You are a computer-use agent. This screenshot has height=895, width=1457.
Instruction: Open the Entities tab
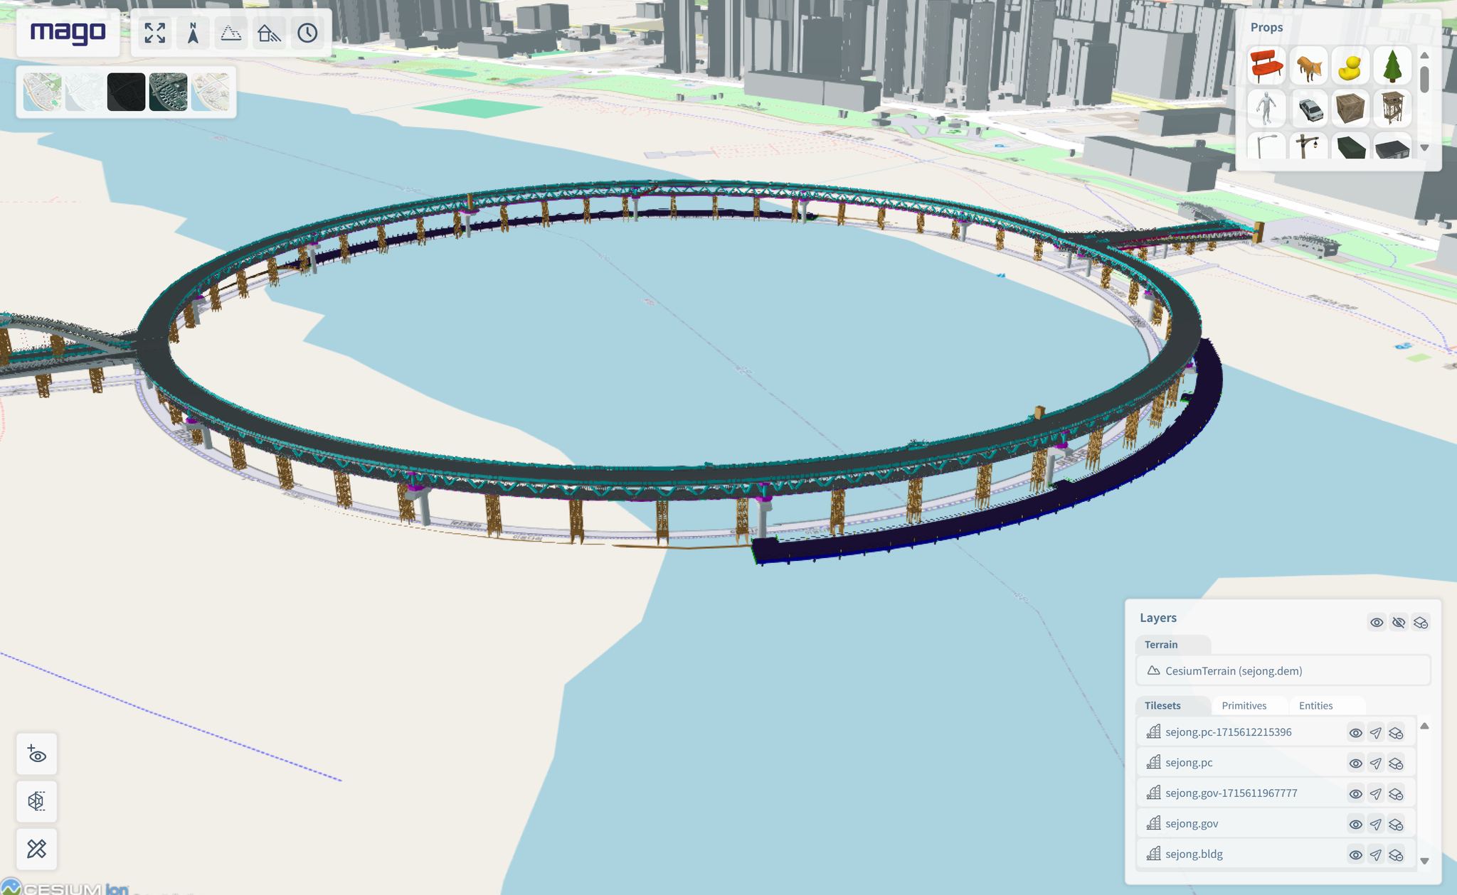[1315, 706]
